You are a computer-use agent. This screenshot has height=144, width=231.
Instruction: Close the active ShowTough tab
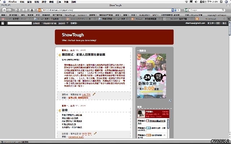coord(224,19)
